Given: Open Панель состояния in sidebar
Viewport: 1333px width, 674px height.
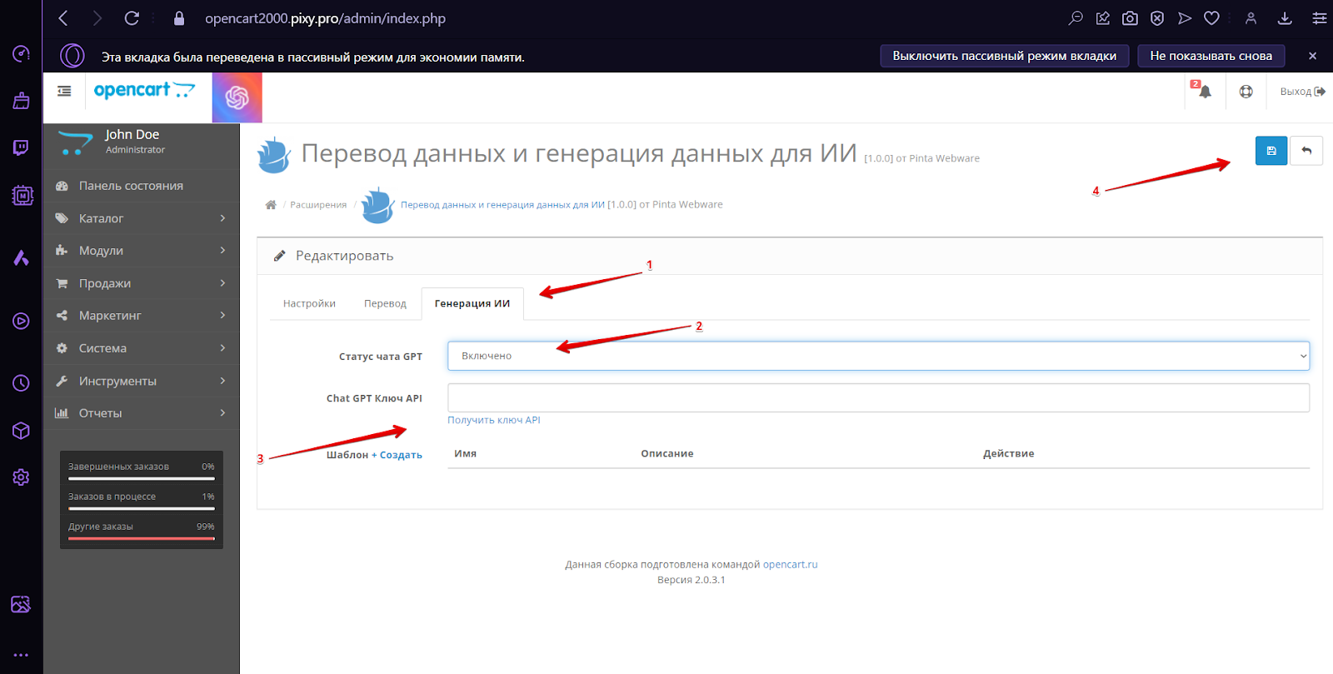Looking at the screenshot, I should pyautogui.click(x=142, y=186).
